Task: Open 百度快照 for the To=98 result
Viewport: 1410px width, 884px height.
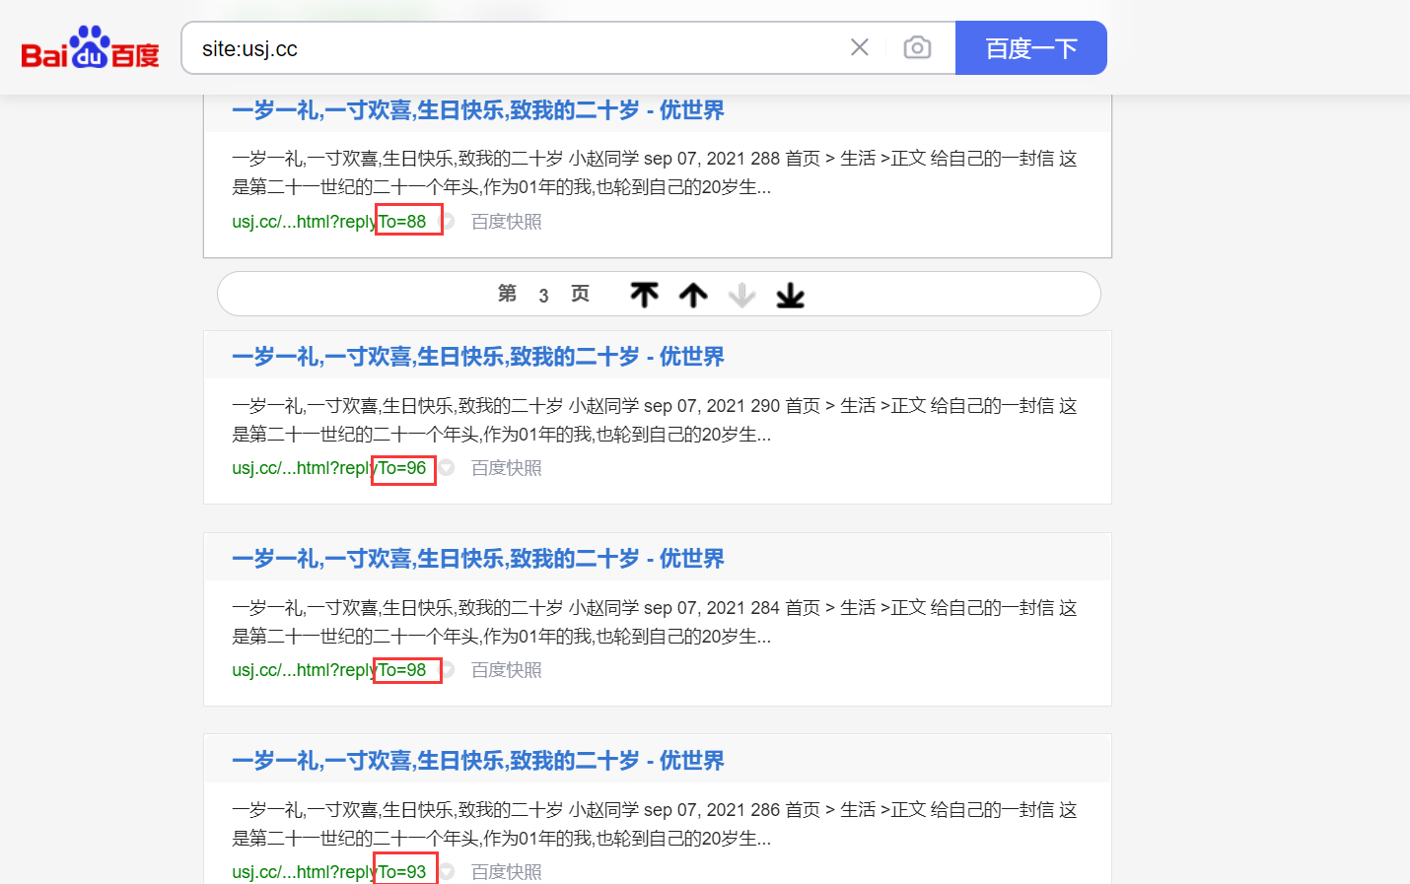Action: (x=506, y=670)
